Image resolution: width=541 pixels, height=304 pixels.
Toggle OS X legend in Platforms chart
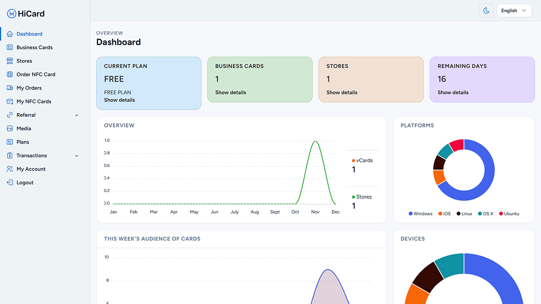coord(486,214)
